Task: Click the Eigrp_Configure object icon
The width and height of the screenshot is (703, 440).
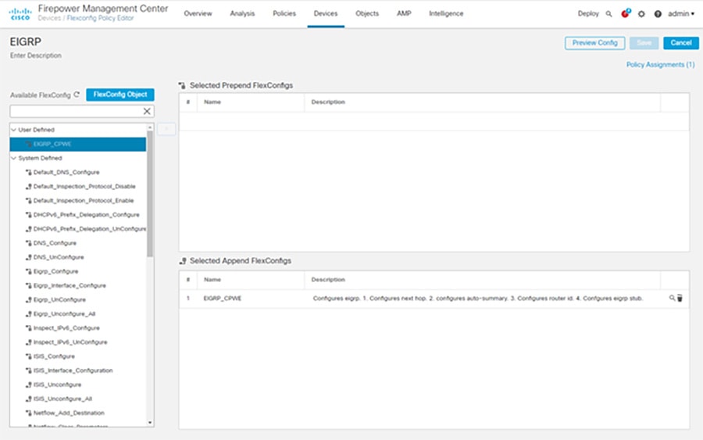Action: (29, 271)
